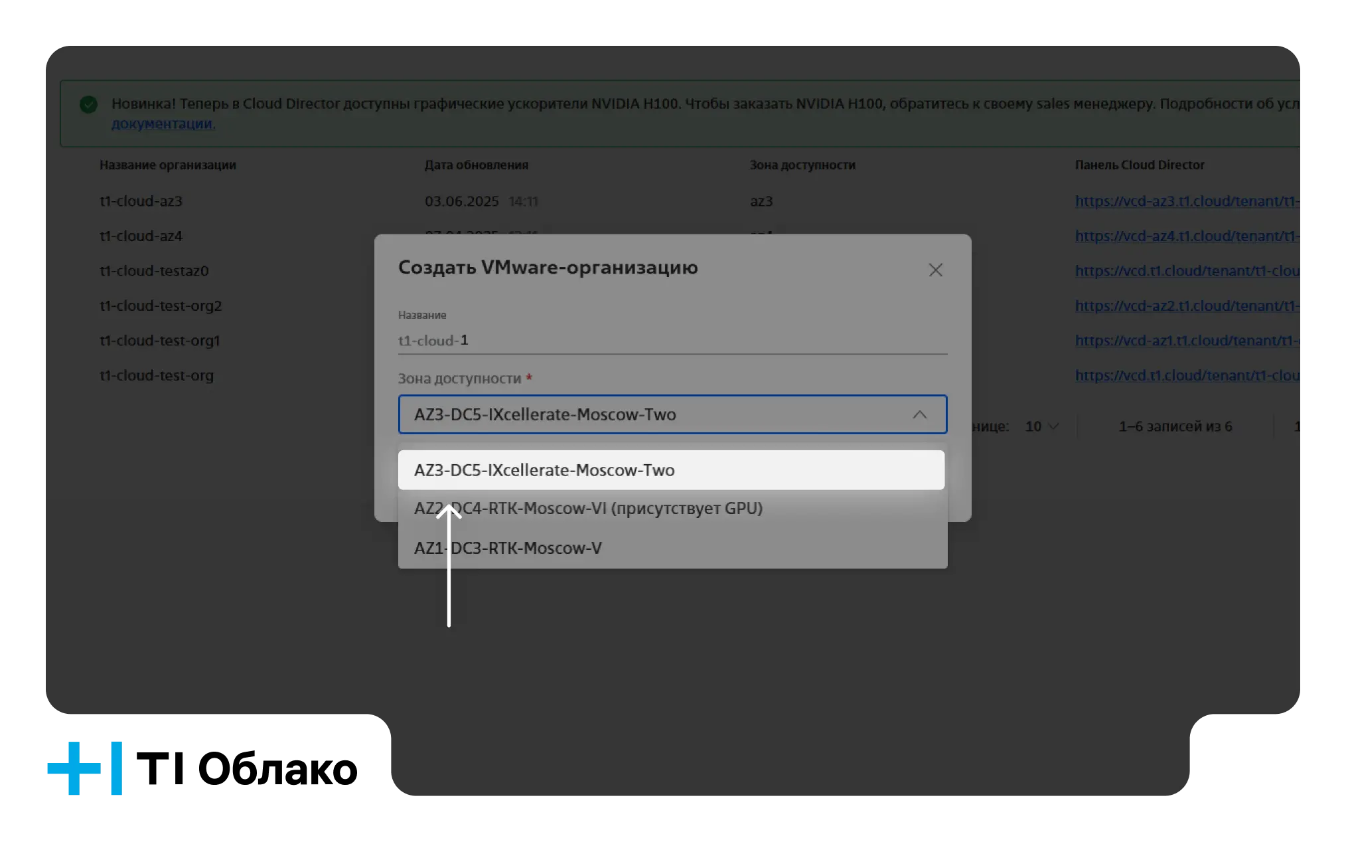Choose AZ1-DC3-RTK-Moscow-V option
Screen dimensions: 1346x842
[x=672, y=548]
